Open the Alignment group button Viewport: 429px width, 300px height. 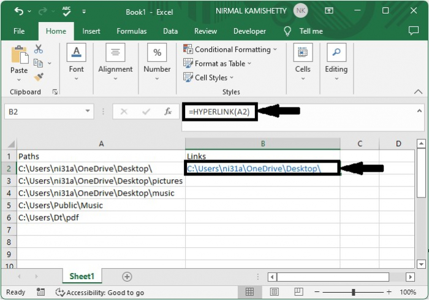(115, 61)
